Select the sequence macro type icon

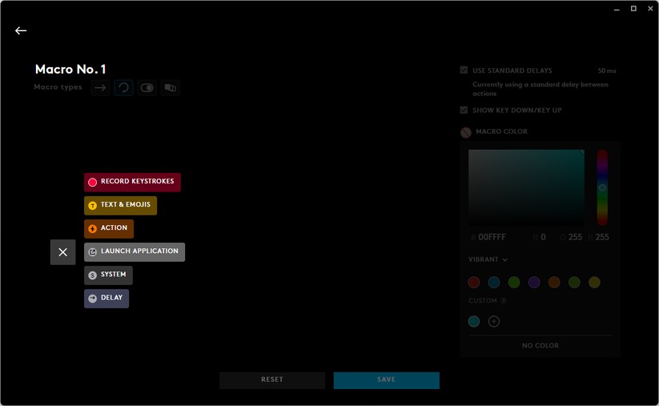171,88
